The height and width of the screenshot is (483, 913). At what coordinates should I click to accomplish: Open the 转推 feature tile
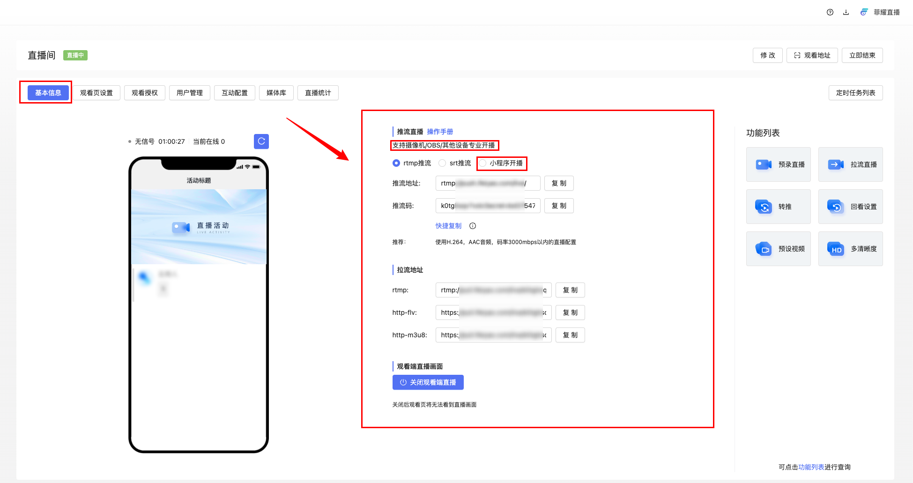click(778, 207)
